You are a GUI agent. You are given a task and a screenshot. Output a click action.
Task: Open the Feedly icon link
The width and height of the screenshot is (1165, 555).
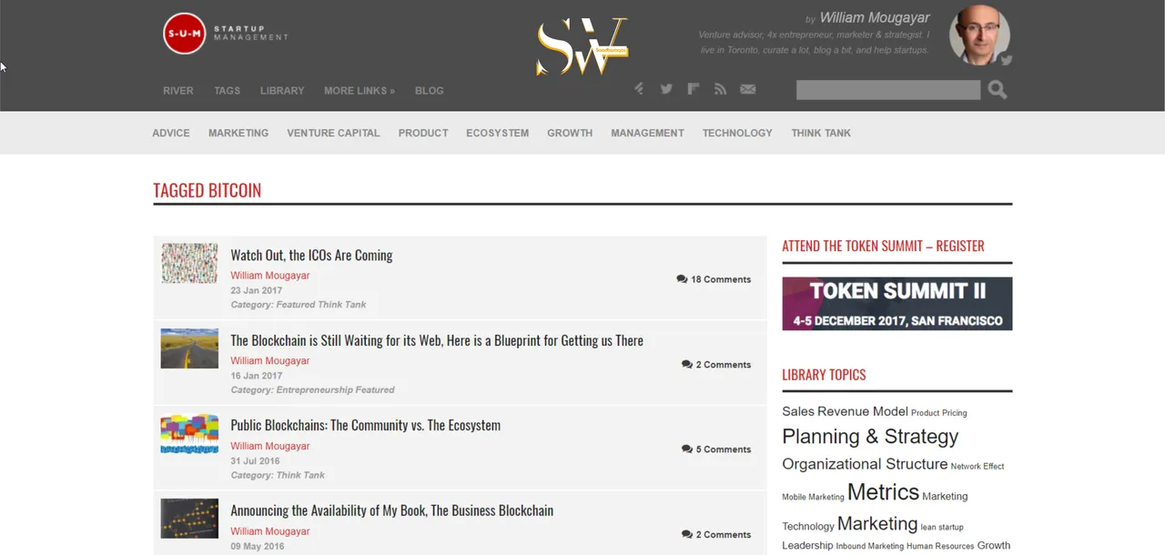pyautogui.click(x=639, y=89)
